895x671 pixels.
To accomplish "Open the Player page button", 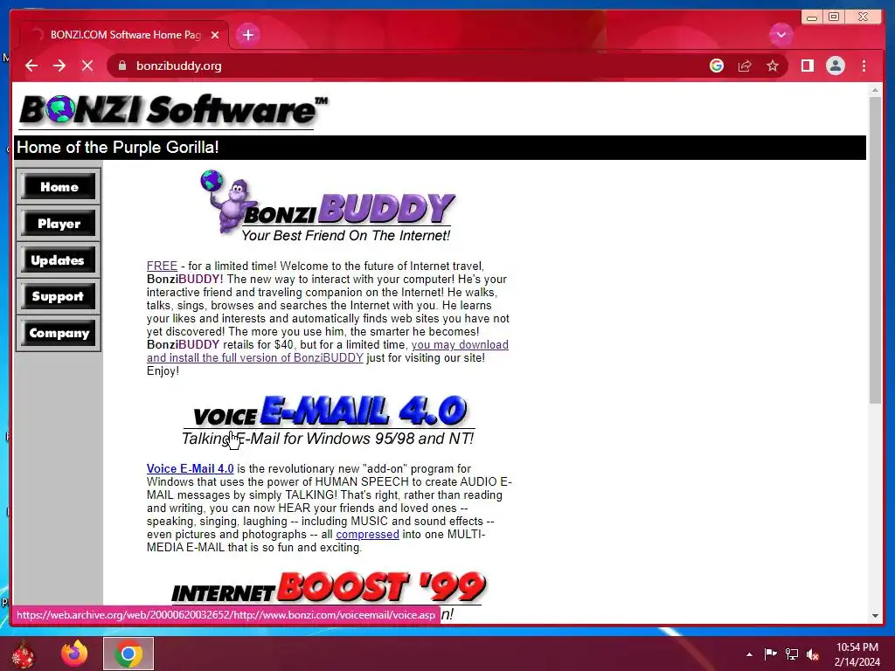I will (x=59, y=223).
